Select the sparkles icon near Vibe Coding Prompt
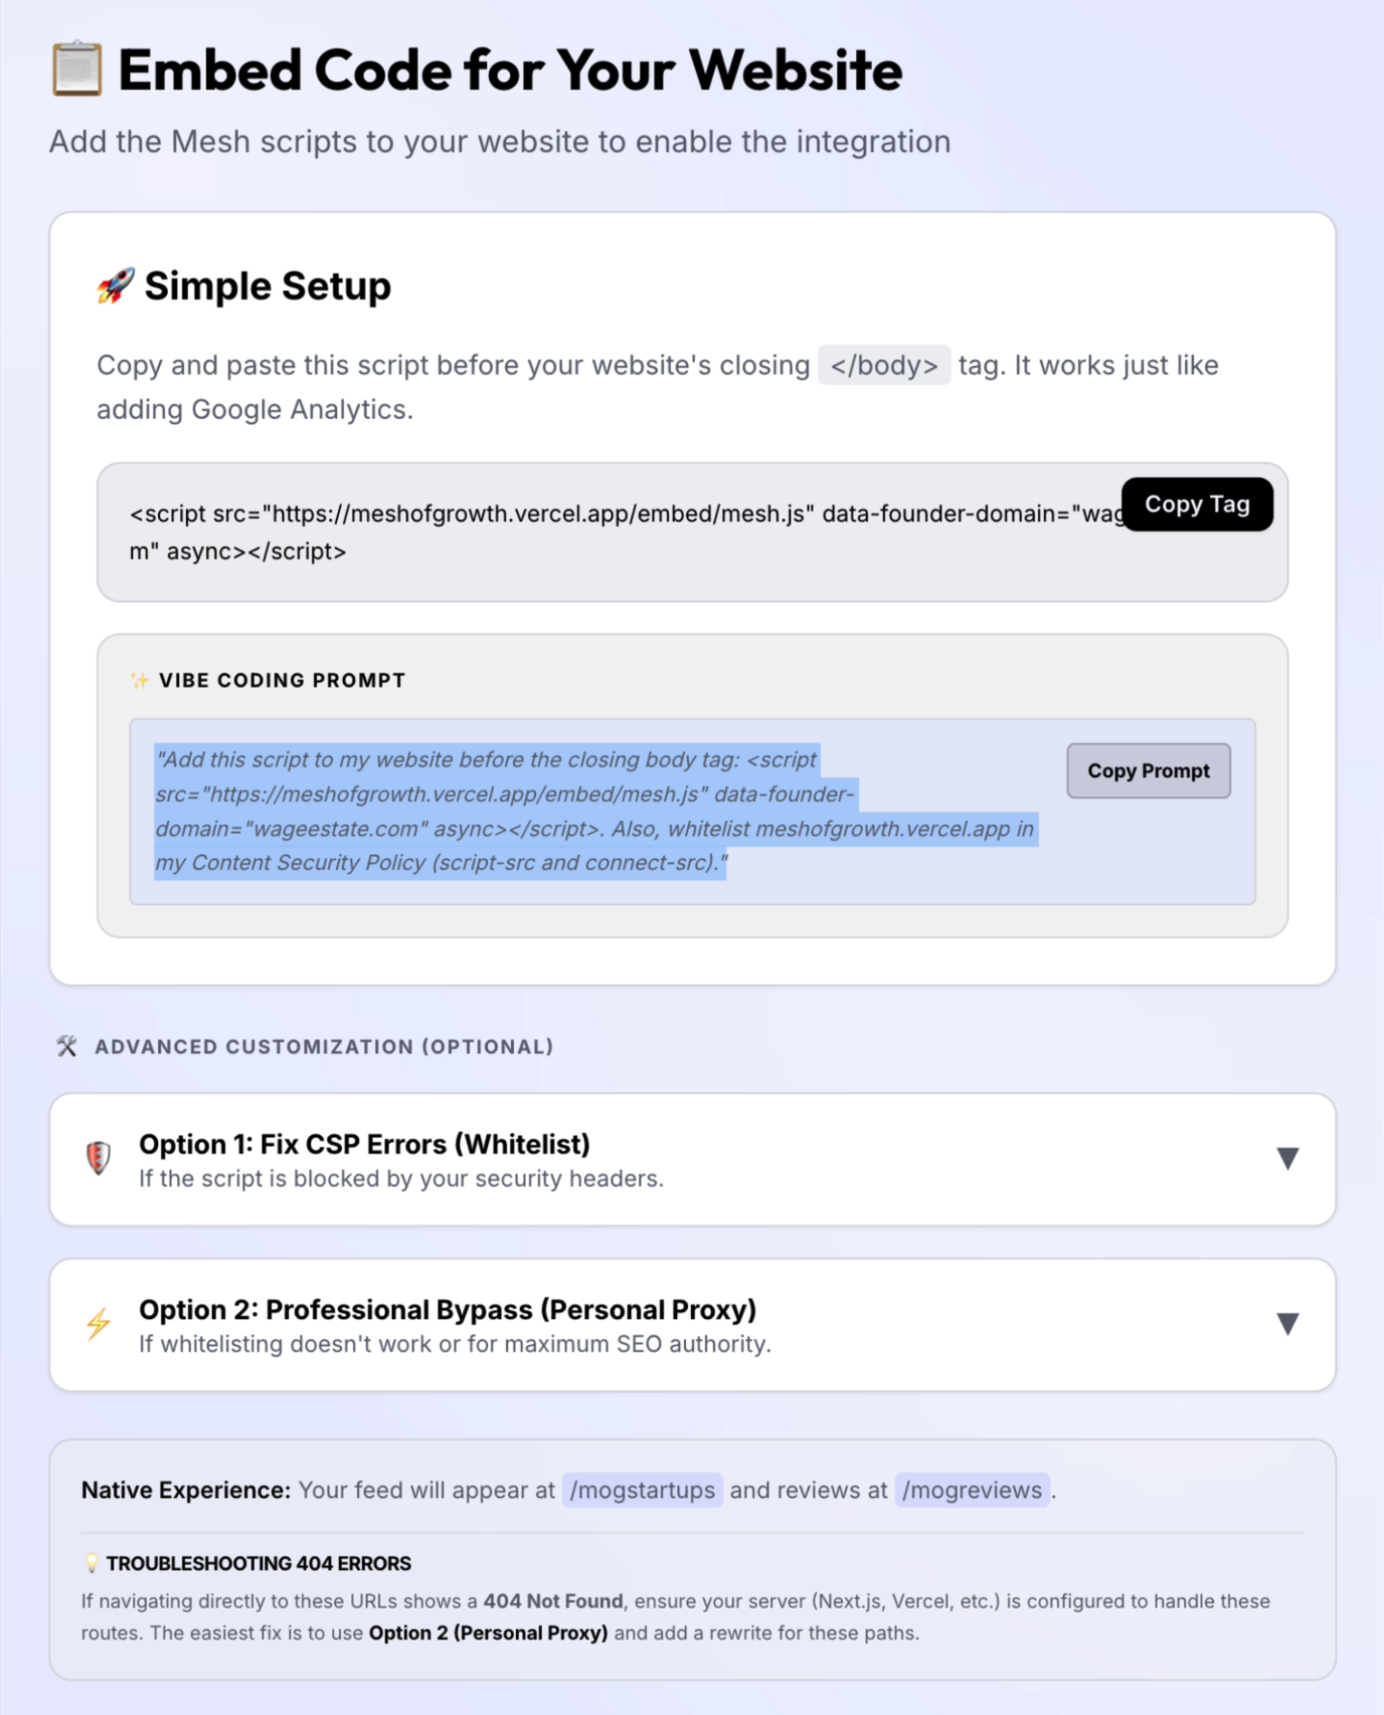1384x1715 pixels. (x=139, y=680)
